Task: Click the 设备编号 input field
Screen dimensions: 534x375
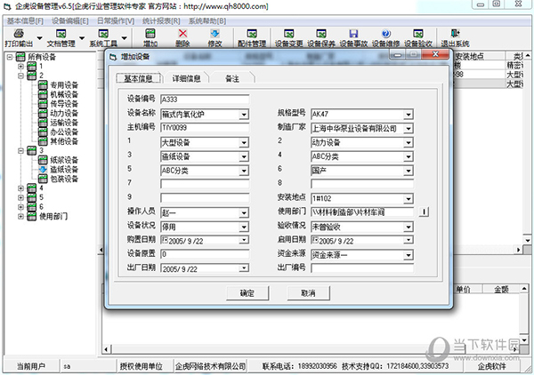Action: click(205, 100)
